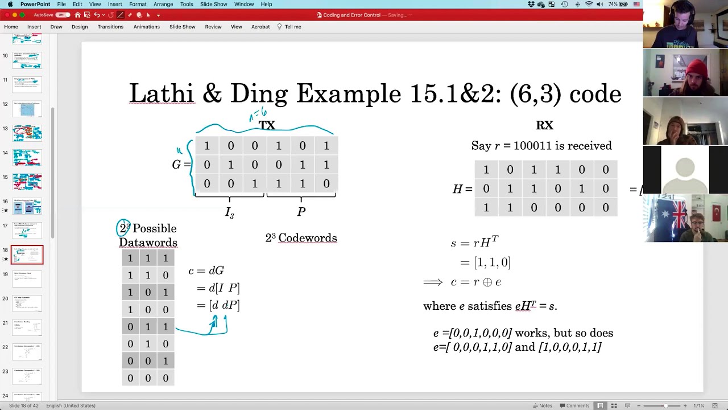Open the Arrange menu in menu bar
The height and width of the screenshot is (410, 728).
click(x=163, y=4)
